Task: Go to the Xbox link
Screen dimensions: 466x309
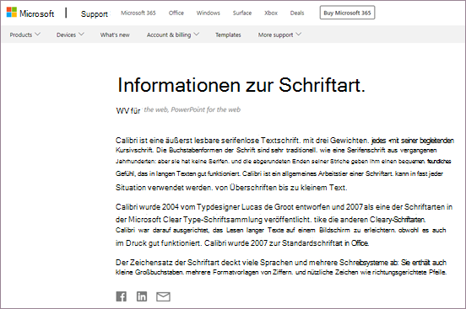Action: 271,13
